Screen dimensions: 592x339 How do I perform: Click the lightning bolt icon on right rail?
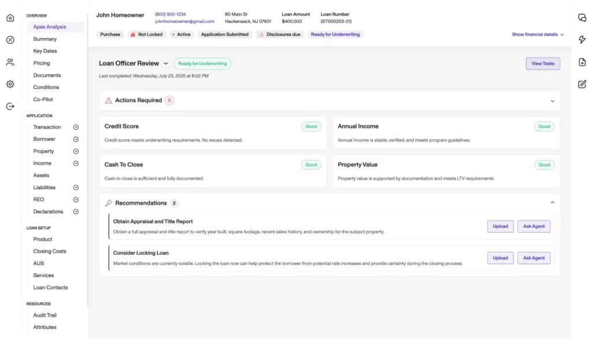[582, 40]
